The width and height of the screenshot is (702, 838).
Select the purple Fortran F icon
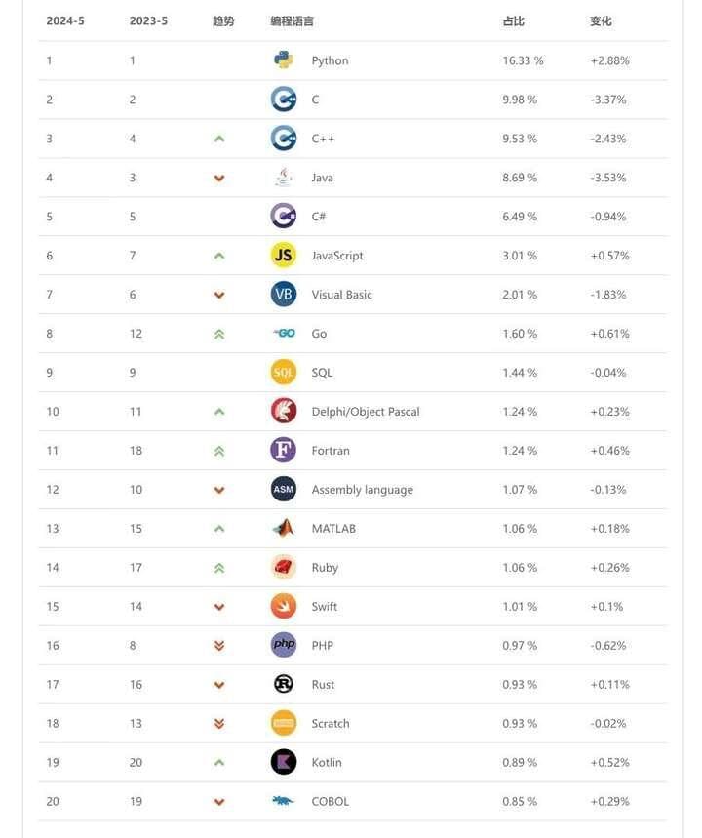click(x=283, y=450)
